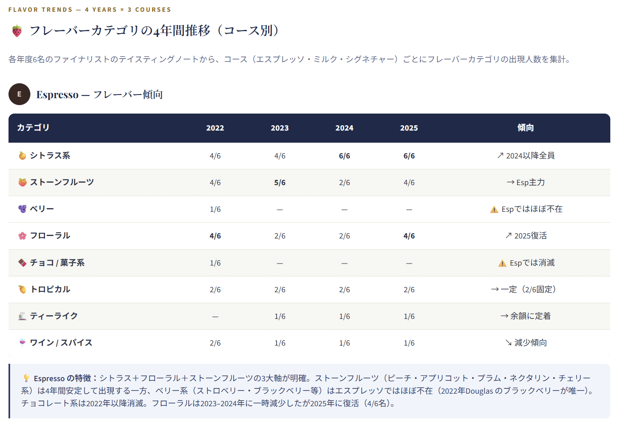
Task: Click the bold 5/6 in ストーンフルーツ 2023 cell
Action: 280,183
